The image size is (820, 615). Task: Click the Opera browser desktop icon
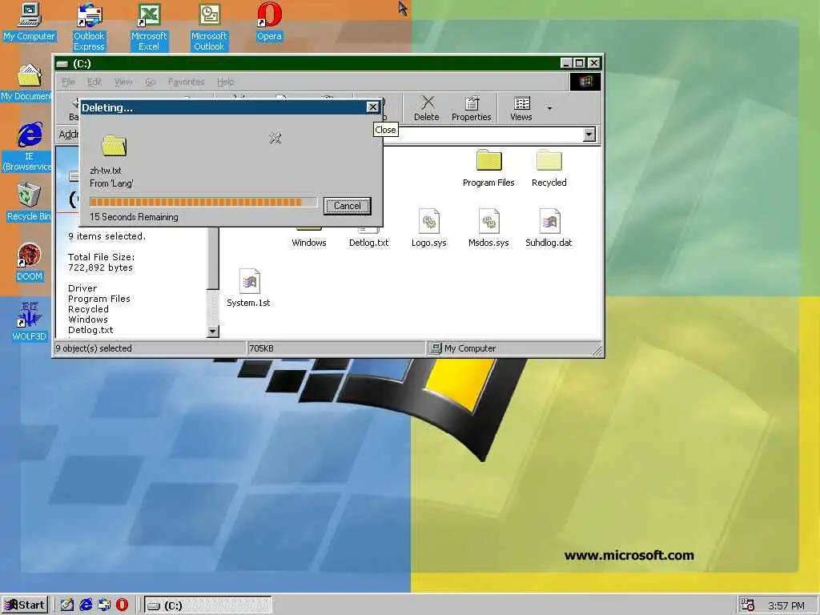click(x=269, y=22)
